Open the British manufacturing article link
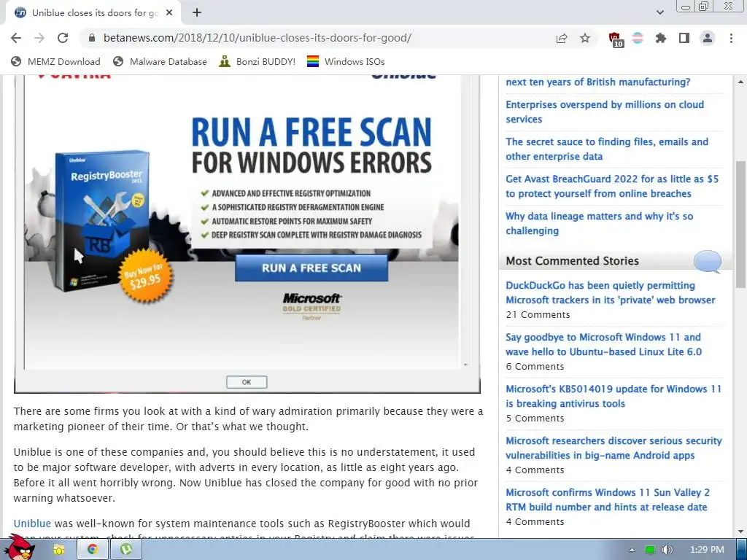The image size is (747, 560). pos(598,82)
